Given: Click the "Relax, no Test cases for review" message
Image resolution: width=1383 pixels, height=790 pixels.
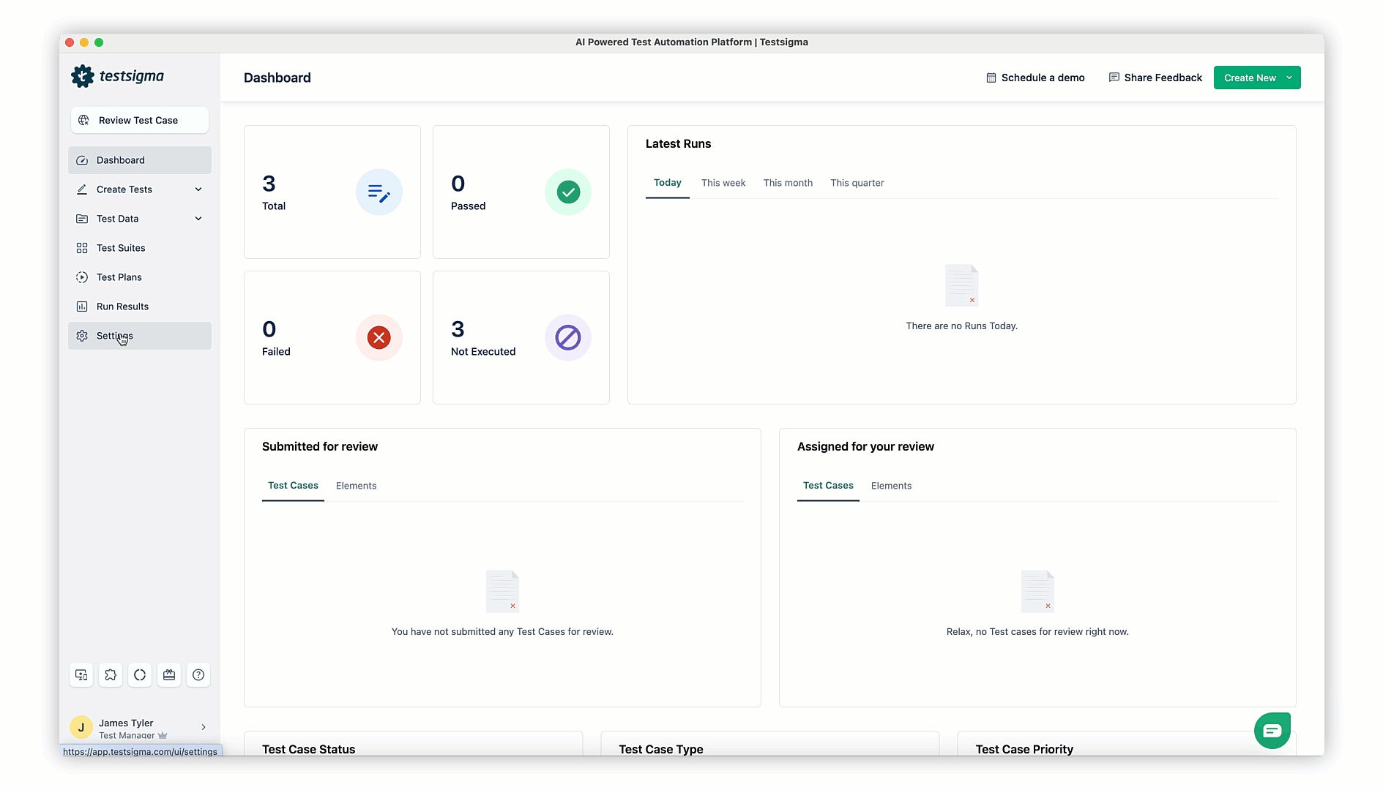Looking at the screenshot, I should tap(1037, 632).
